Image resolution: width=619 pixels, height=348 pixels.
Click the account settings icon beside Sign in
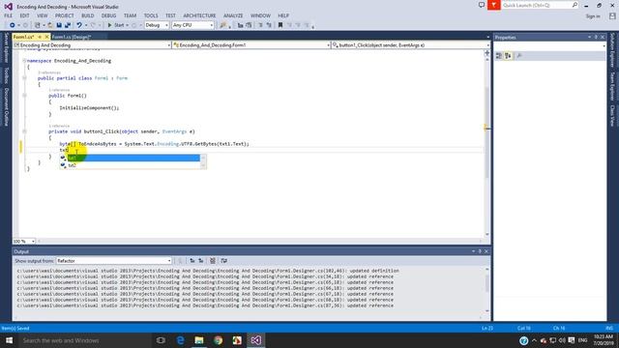[612, 15]
